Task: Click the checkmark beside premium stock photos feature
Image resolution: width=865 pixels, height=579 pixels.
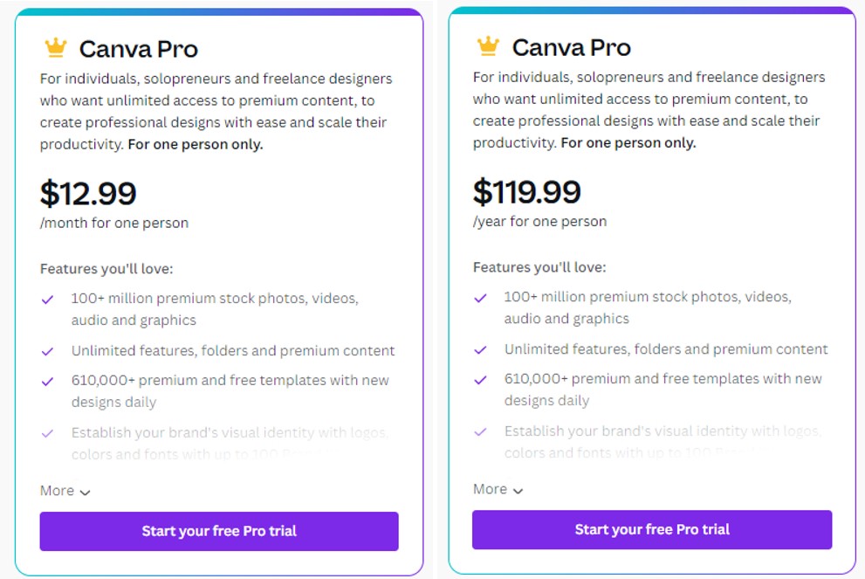Action: [48, 300]
